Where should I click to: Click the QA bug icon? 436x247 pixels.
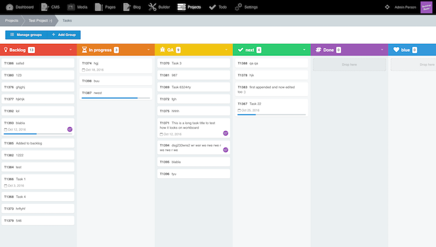(x=162, y=50)
